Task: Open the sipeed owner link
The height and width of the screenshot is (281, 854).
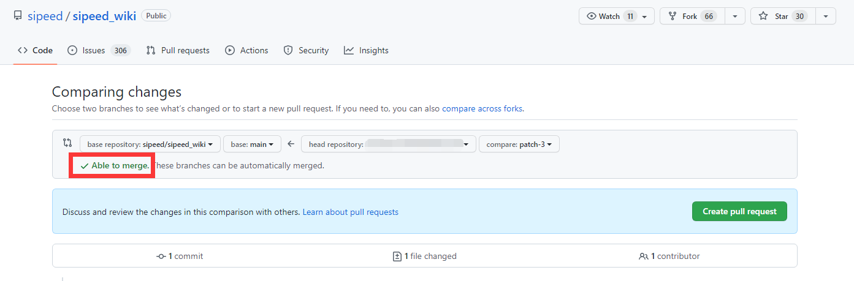Action: coord(45,16)
